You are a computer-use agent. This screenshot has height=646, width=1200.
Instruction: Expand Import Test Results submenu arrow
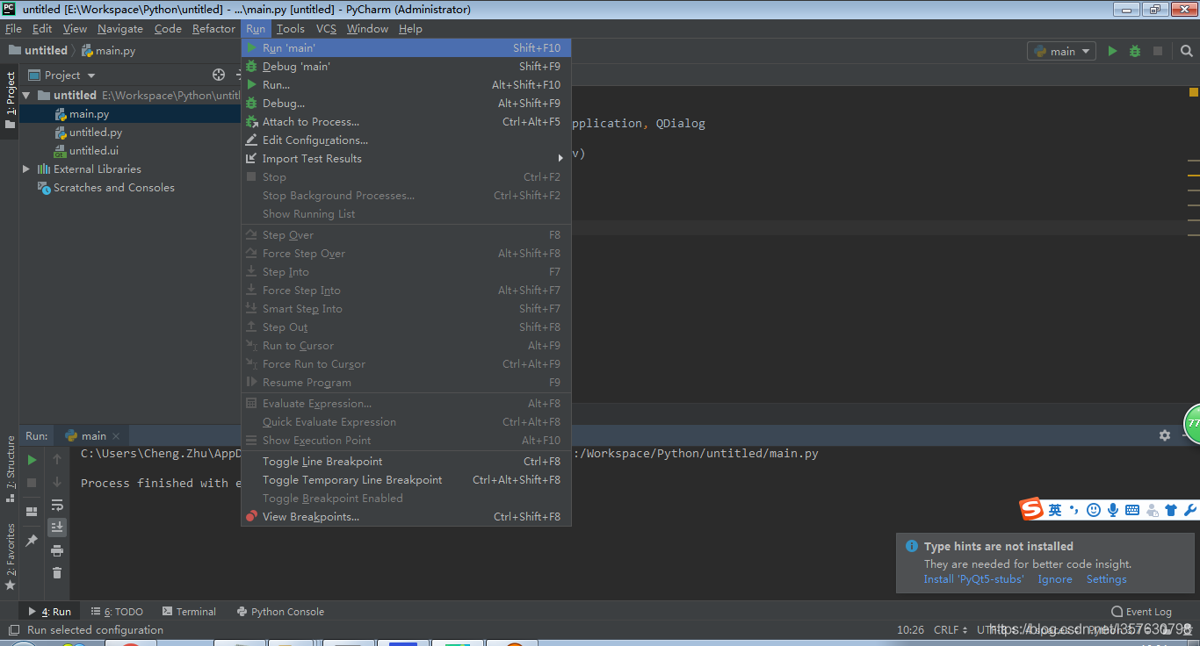560,158
